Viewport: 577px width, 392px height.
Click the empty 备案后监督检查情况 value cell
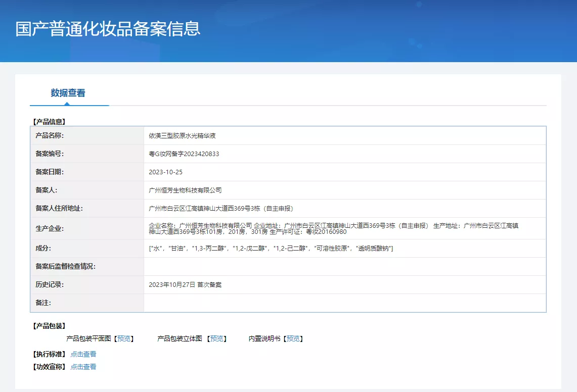click(344, 267)
